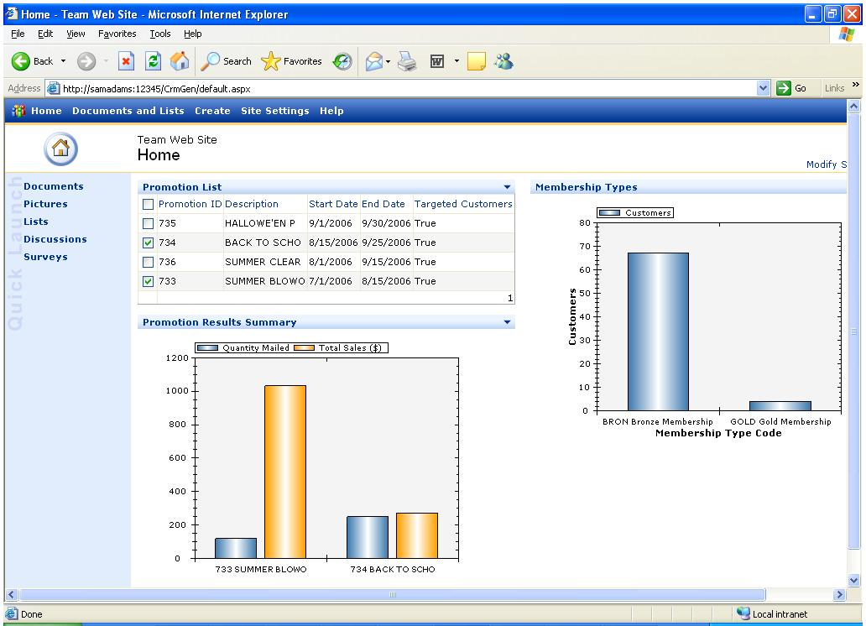Uncheck the box for promotion 733
The height and width of the screenshot is (626, 866).
pos(148,282)
